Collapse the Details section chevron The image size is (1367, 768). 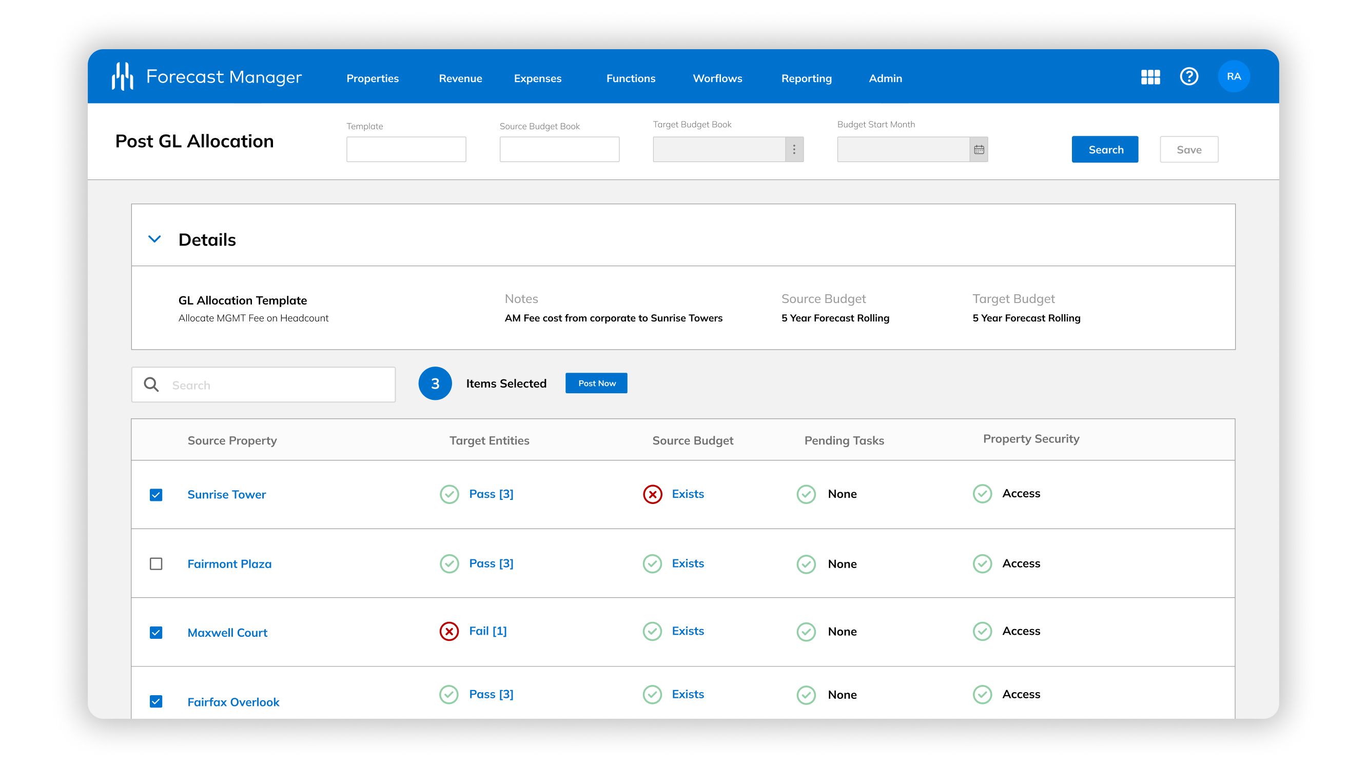pyautogui.click(x=154, y=239)
